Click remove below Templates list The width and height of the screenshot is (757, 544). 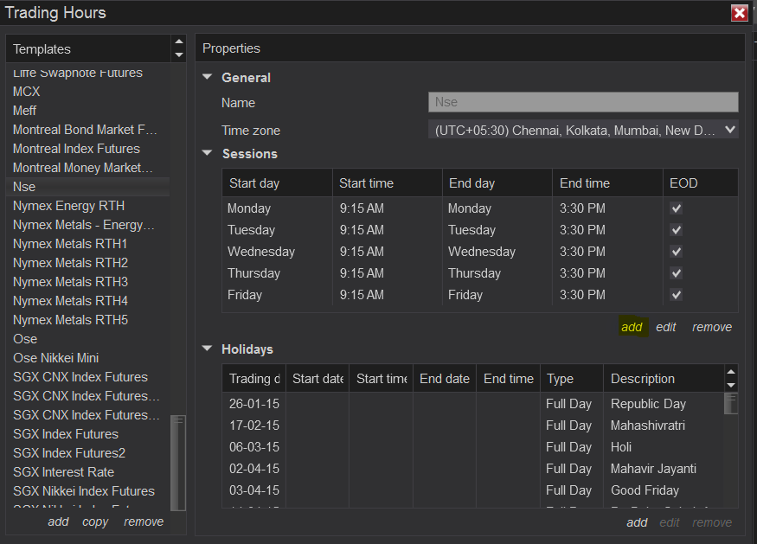pos(144,522)
